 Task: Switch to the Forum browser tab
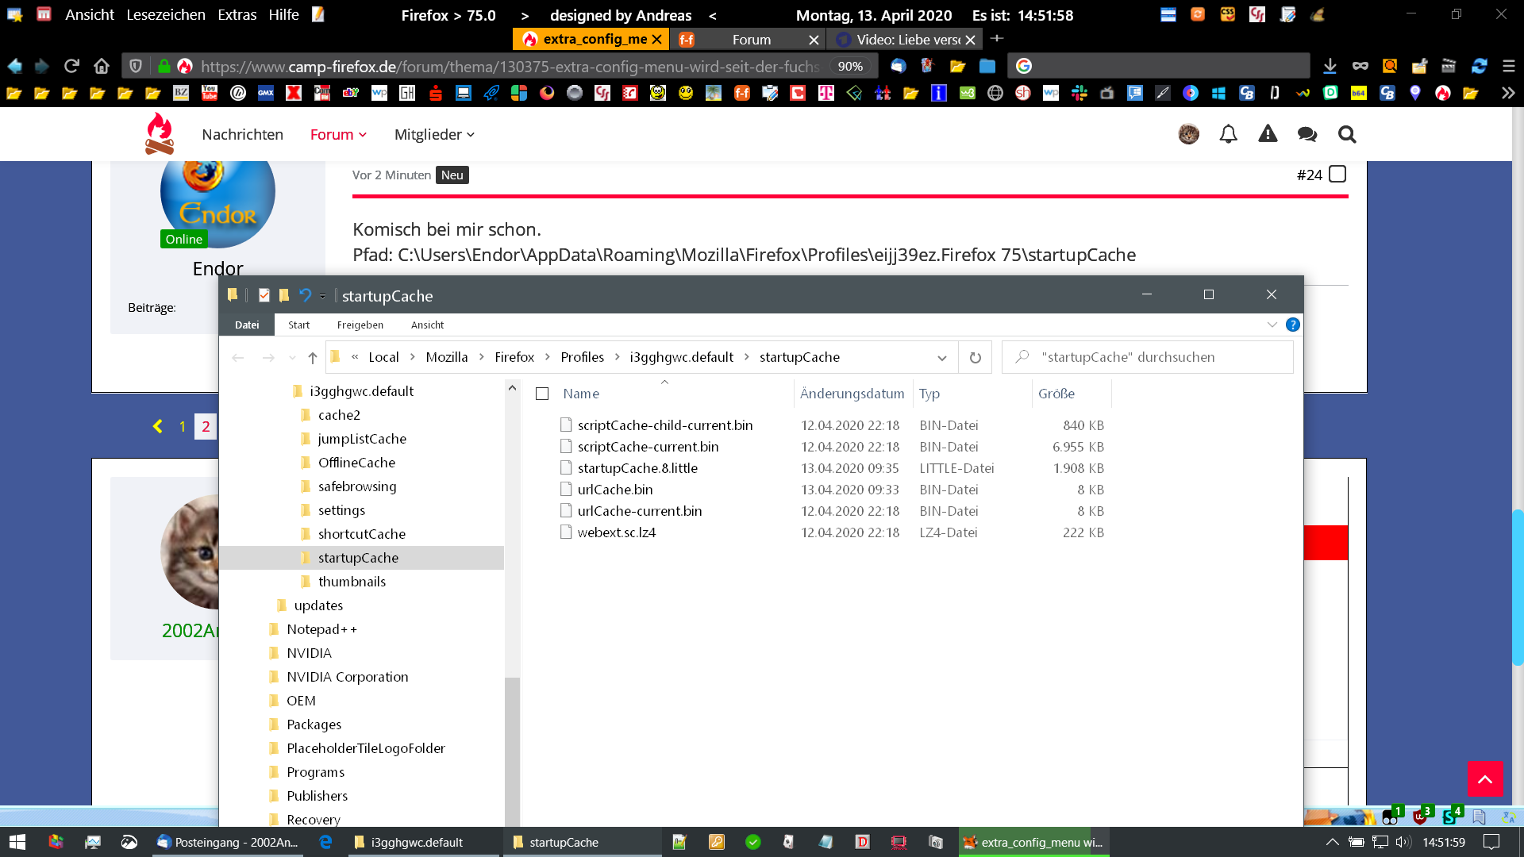750,39
